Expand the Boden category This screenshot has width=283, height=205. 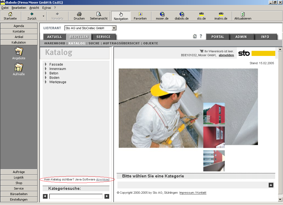(x=46, y=78)
